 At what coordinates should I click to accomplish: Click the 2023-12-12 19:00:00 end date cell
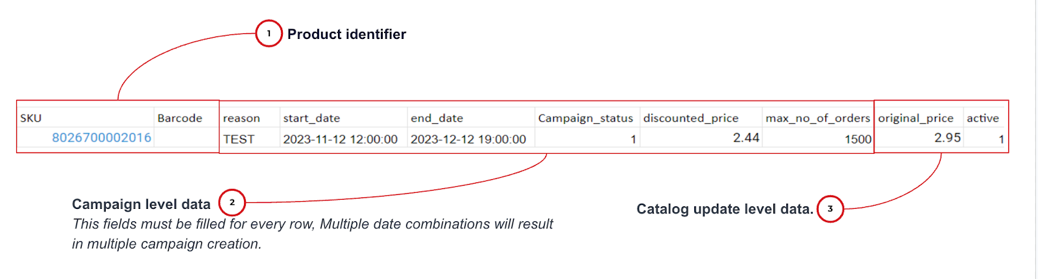(x=468, y=139)
